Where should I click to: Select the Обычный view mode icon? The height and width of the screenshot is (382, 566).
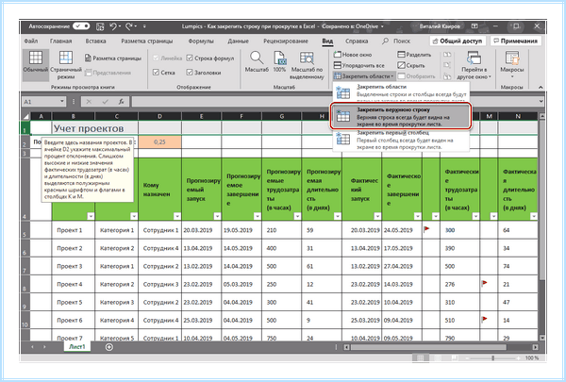(x=36, y=65)
